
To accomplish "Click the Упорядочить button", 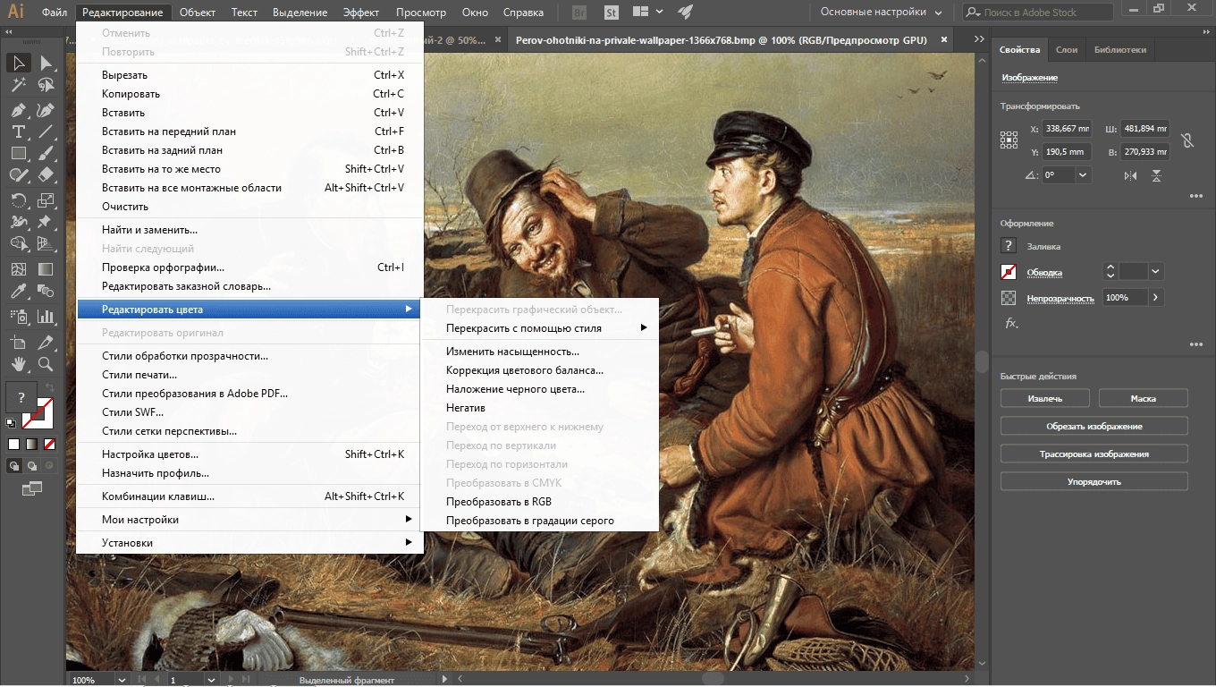I will [1094, 481].
